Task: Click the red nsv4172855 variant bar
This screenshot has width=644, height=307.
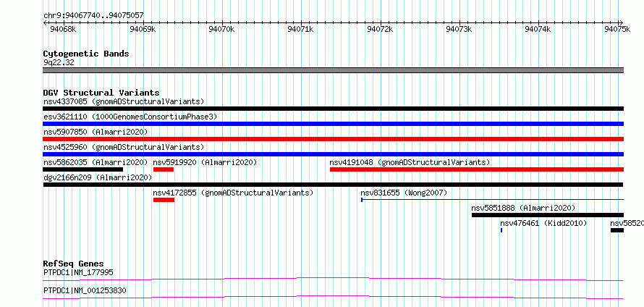Action: (x=164, y=200)
